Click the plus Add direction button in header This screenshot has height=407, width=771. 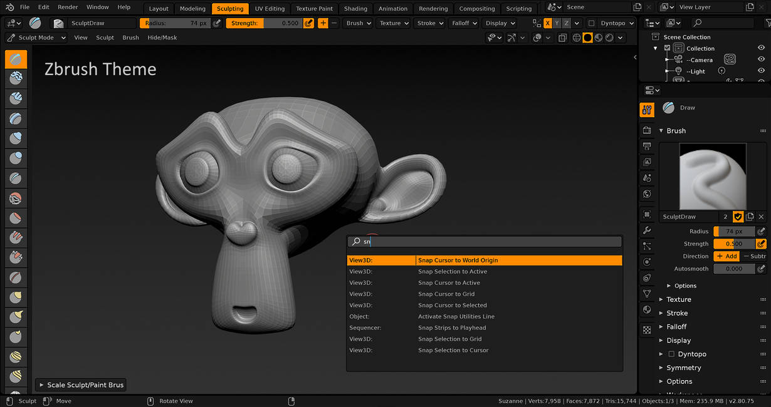323,23
